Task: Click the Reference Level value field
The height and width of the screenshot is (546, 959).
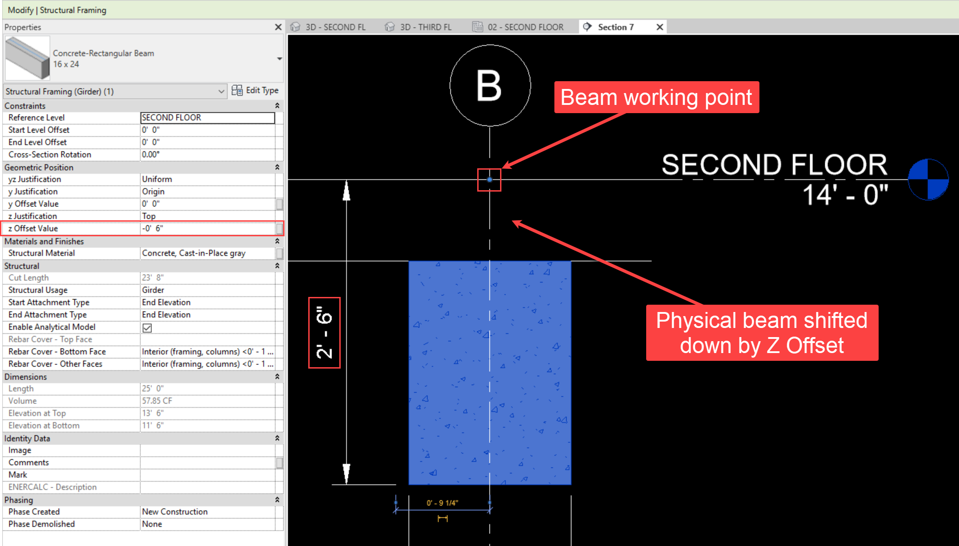Action: click(x=207, y=118)
